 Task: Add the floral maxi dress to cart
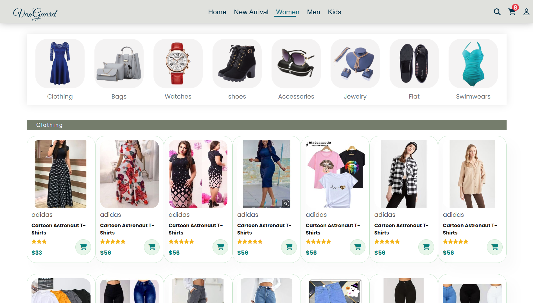point(152,247)
